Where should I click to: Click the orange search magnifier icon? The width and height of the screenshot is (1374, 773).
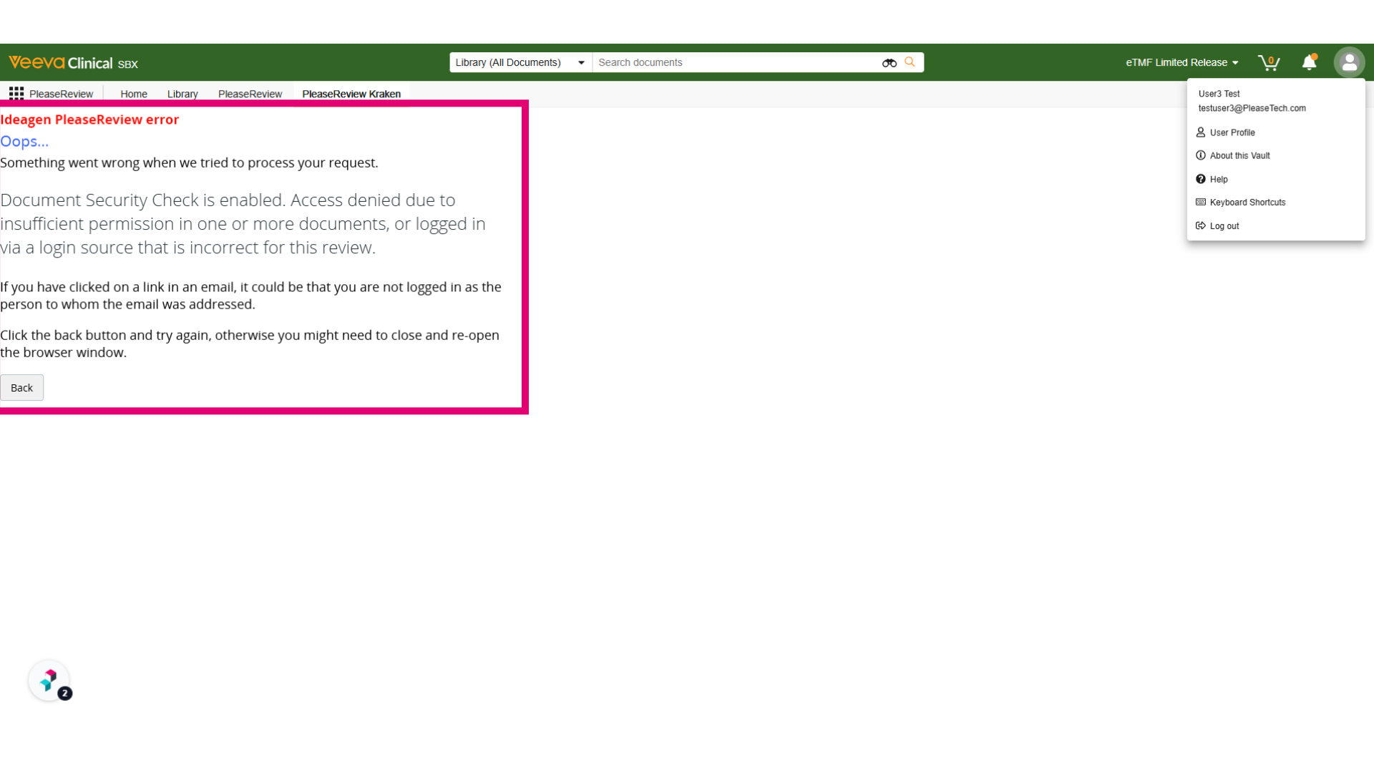pos(910,62)
